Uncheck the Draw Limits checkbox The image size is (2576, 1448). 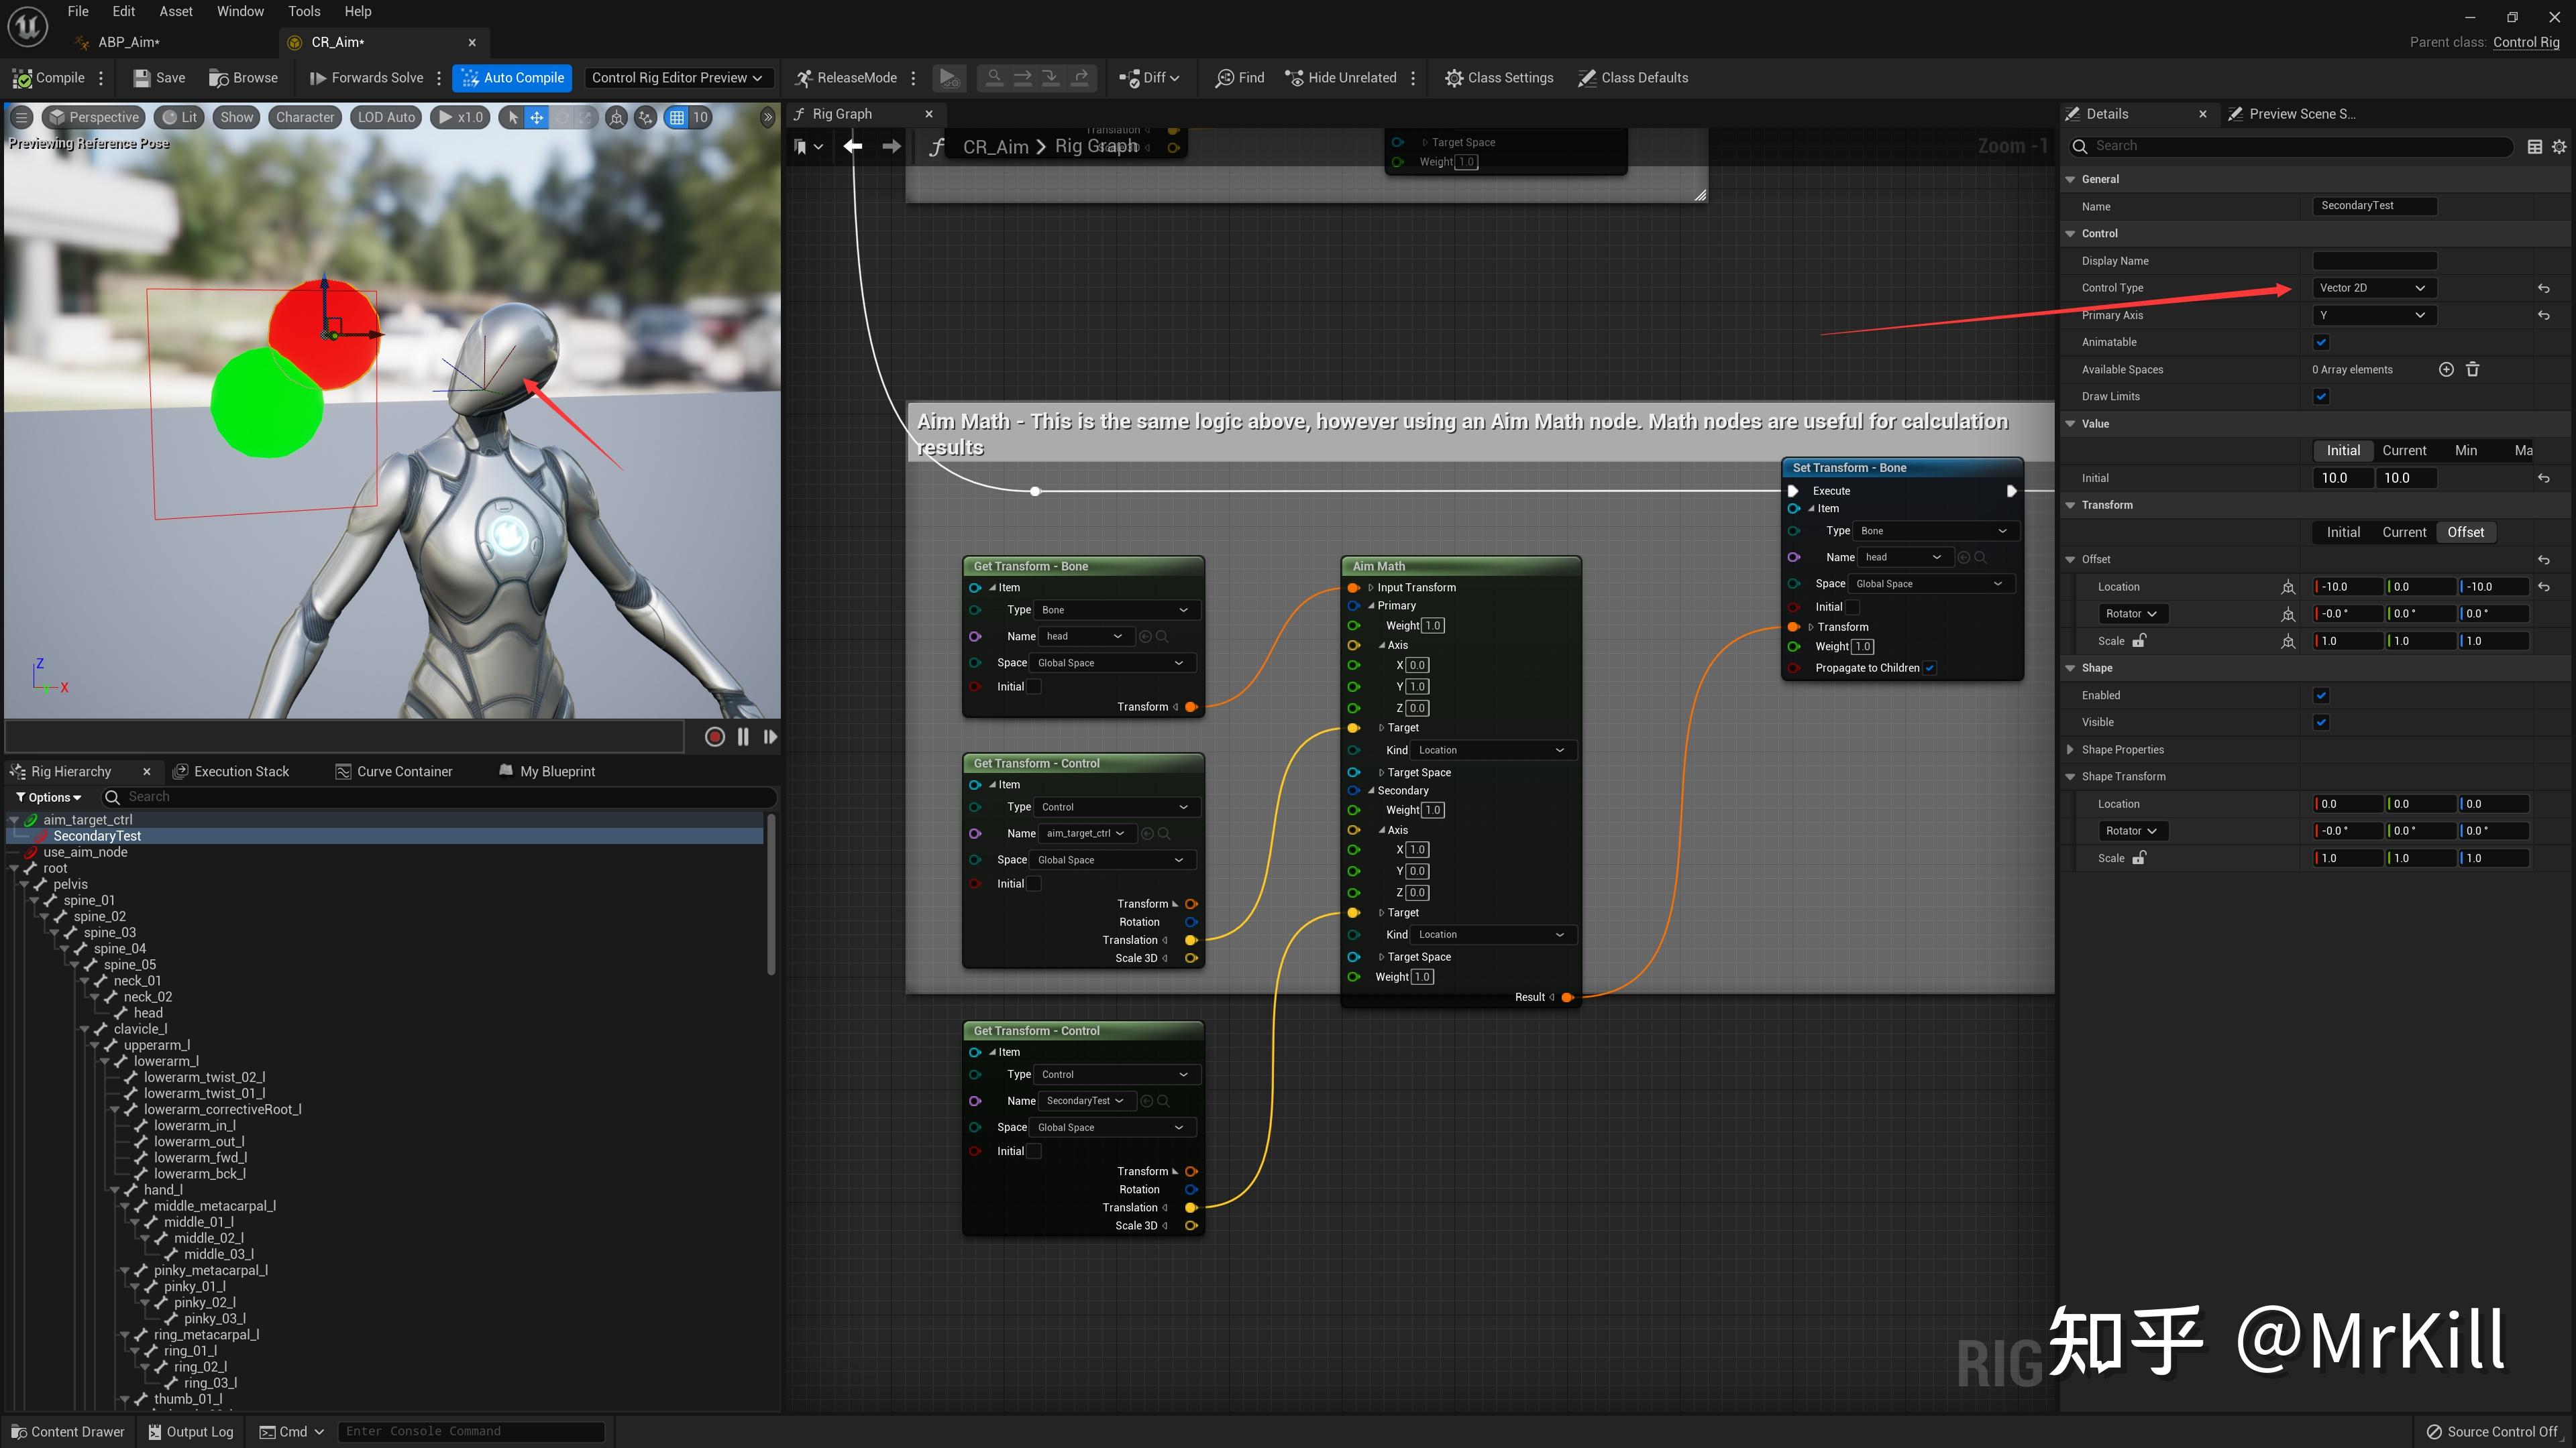[2321, 397]
